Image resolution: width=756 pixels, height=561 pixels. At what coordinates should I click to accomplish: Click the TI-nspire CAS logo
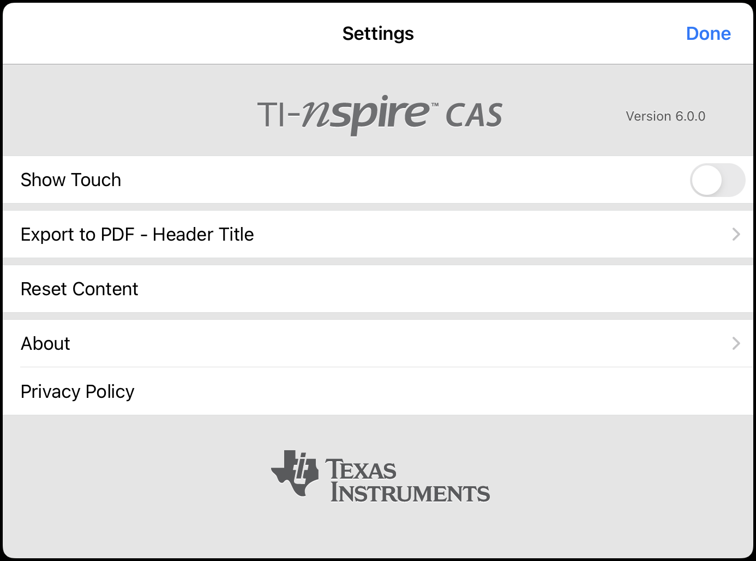[x=380, y=115]
